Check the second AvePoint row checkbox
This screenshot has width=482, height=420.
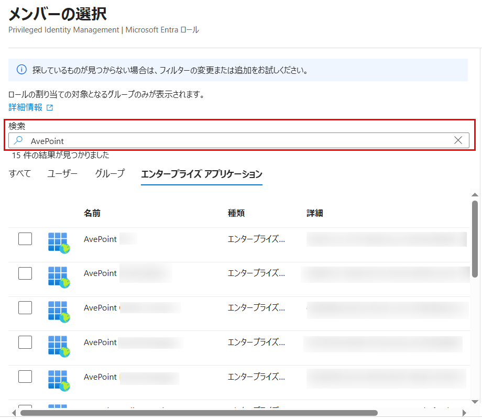25,273
